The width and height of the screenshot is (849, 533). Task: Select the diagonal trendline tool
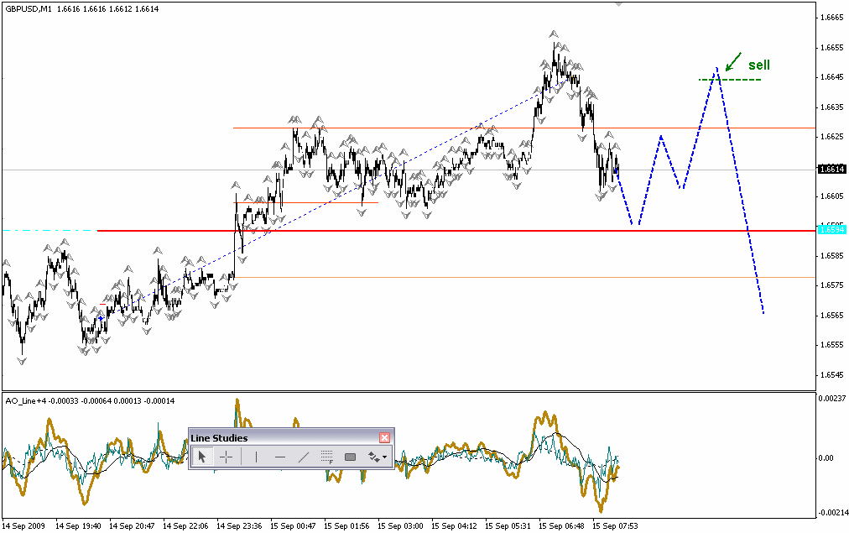pos(304,457)
